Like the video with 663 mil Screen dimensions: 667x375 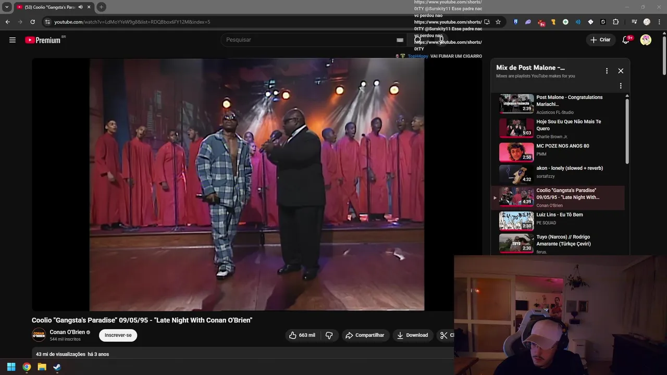pyautogui.click(x=302, y=335)
